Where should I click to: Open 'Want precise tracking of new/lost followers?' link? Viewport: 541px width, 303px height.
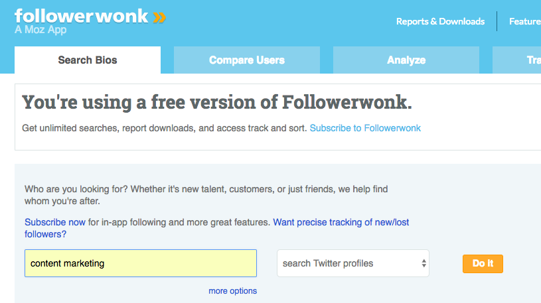[341, 222]
